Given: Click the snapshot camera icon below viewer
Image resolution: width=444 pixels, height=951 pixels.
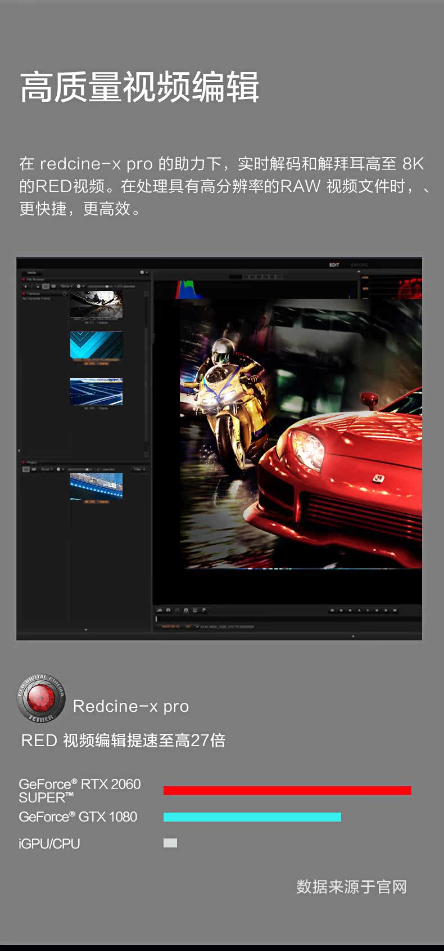Looking at the screenshot, I should tap(168, 610).
